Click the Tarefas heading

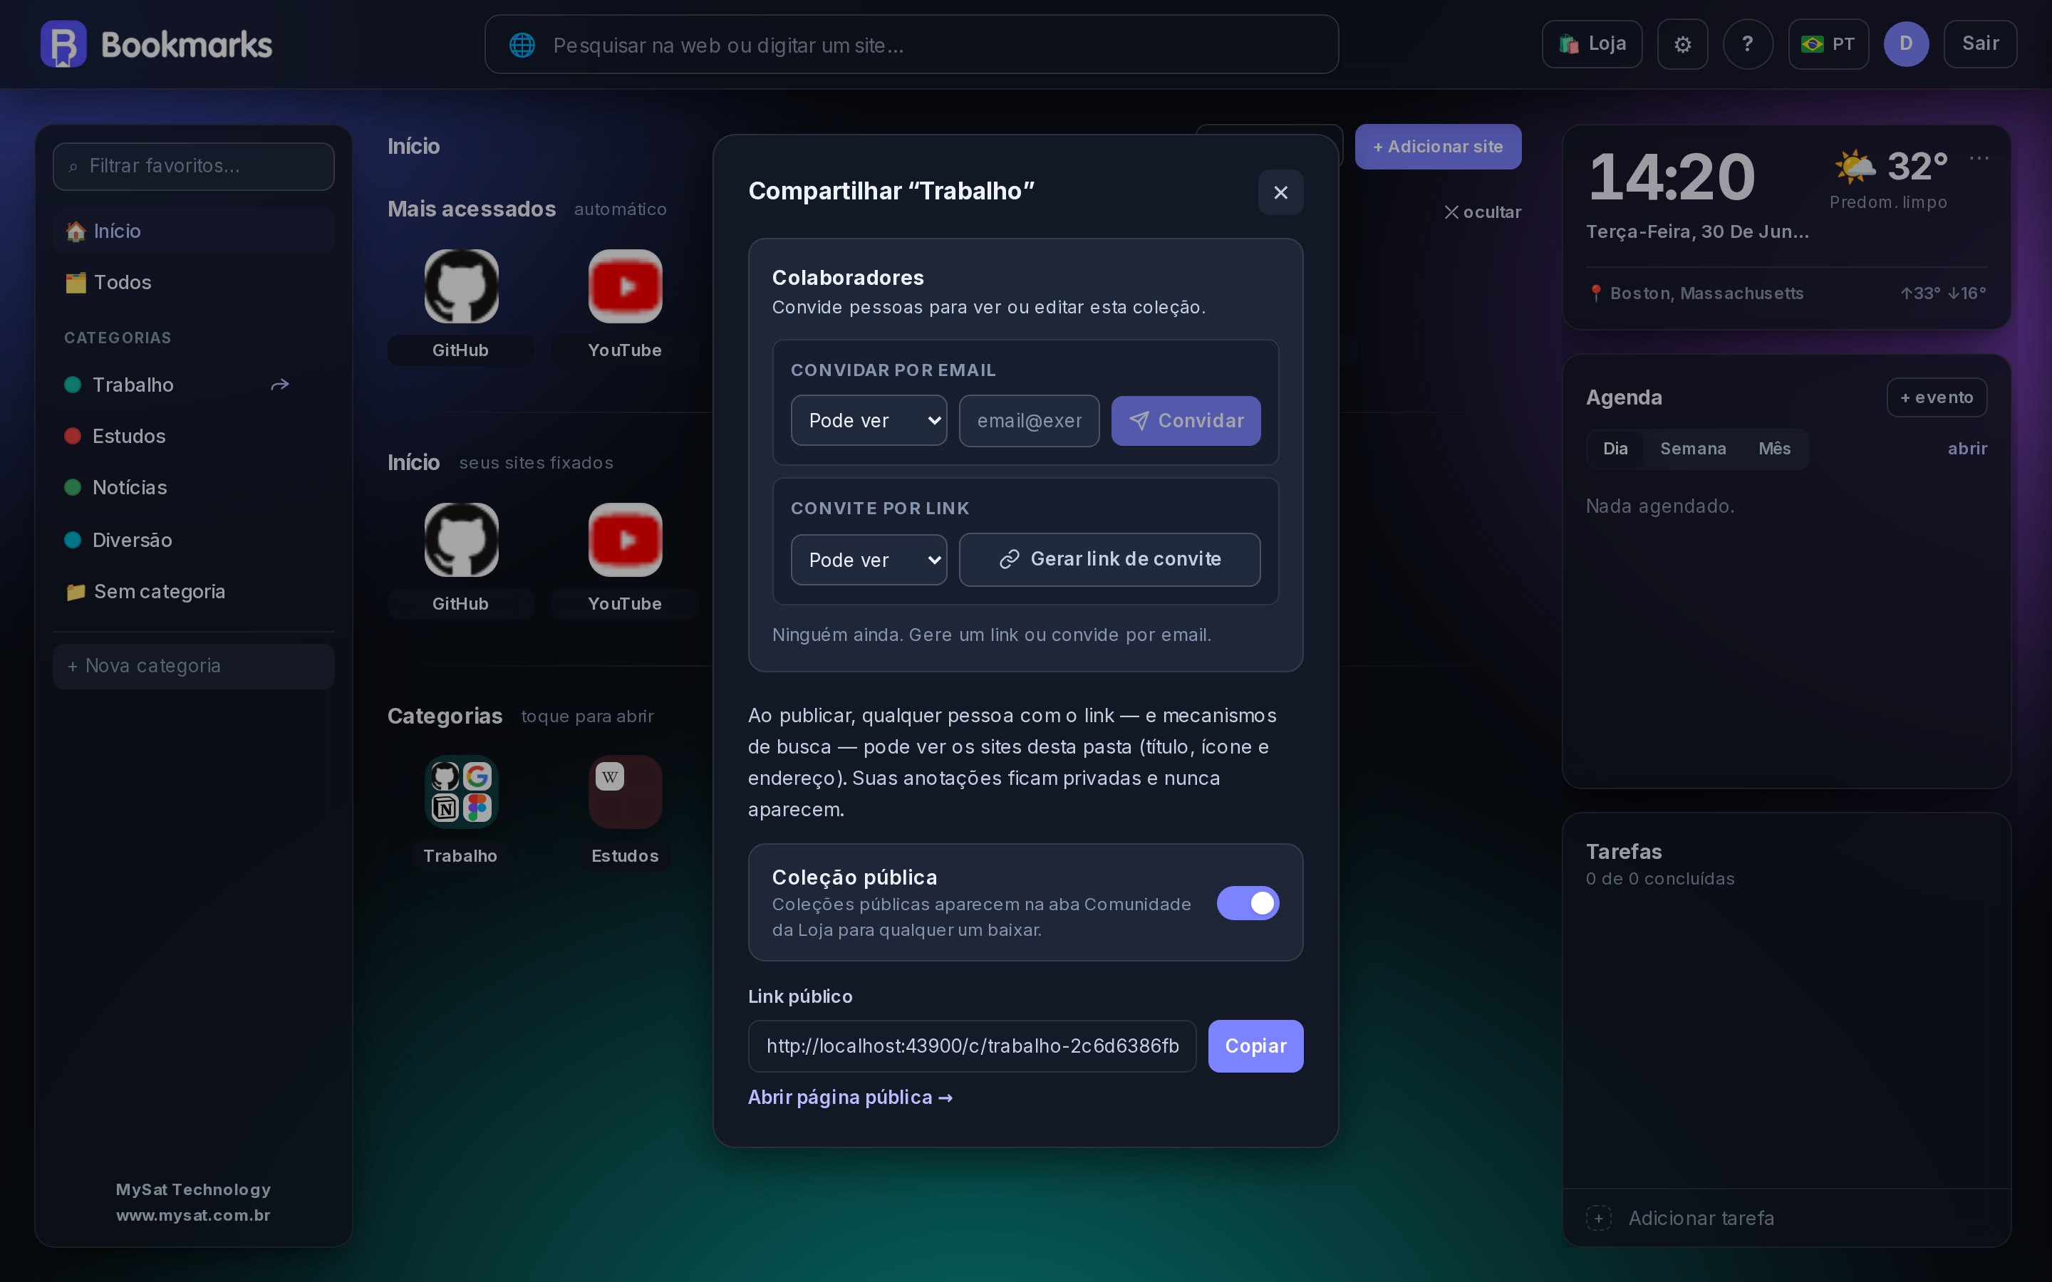pos(1623,851)
